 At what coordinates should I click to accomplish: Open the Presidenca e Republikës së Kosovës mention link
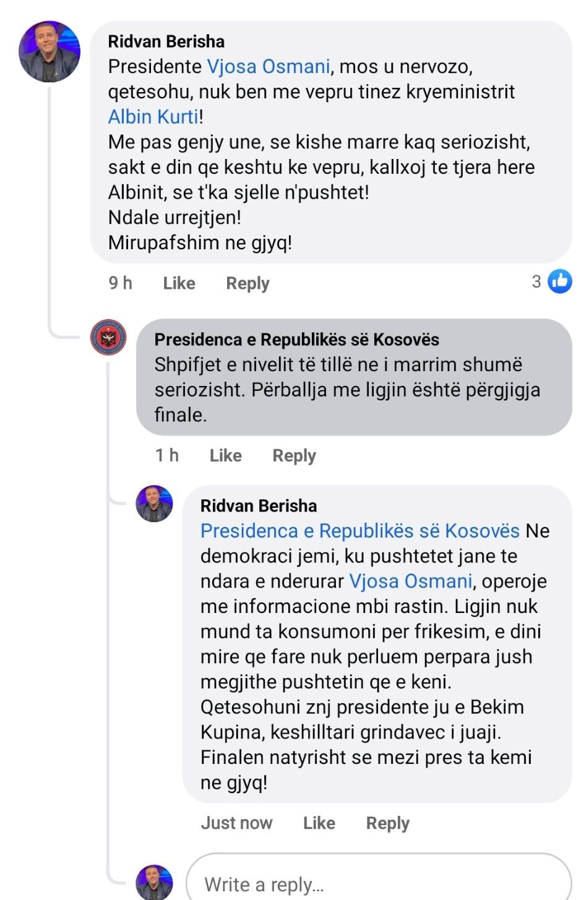pos(359,531)
